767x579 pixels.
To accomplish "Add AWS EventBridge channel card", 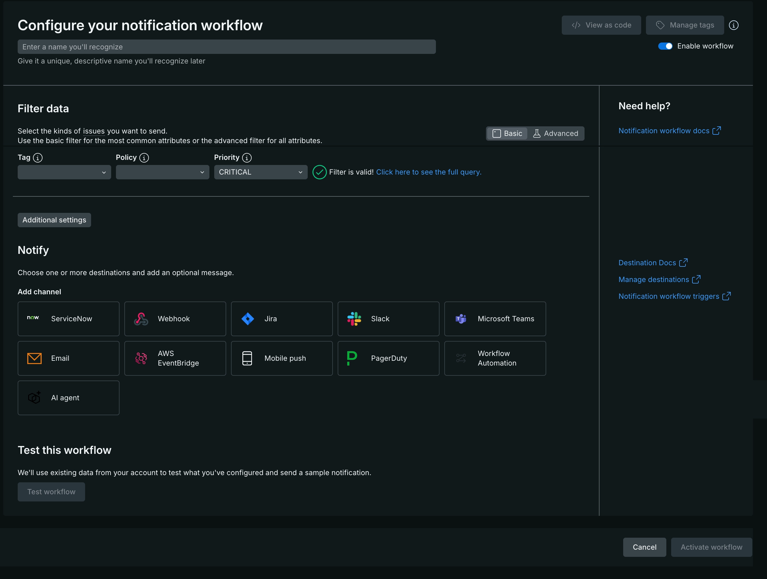I will click(x=175, y=358).
